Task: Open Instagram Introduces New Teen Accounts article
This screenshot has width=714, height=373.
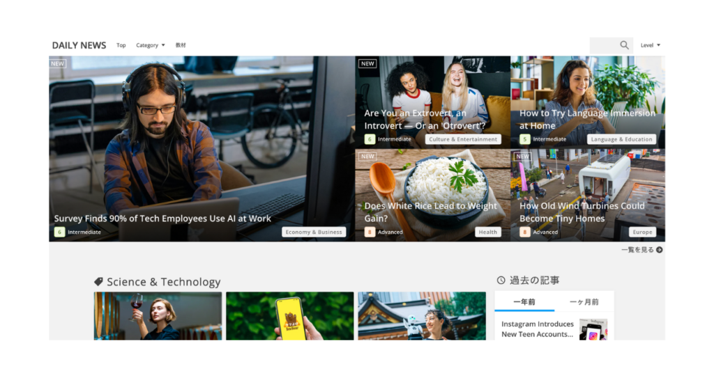Action: tap(538, 329)
